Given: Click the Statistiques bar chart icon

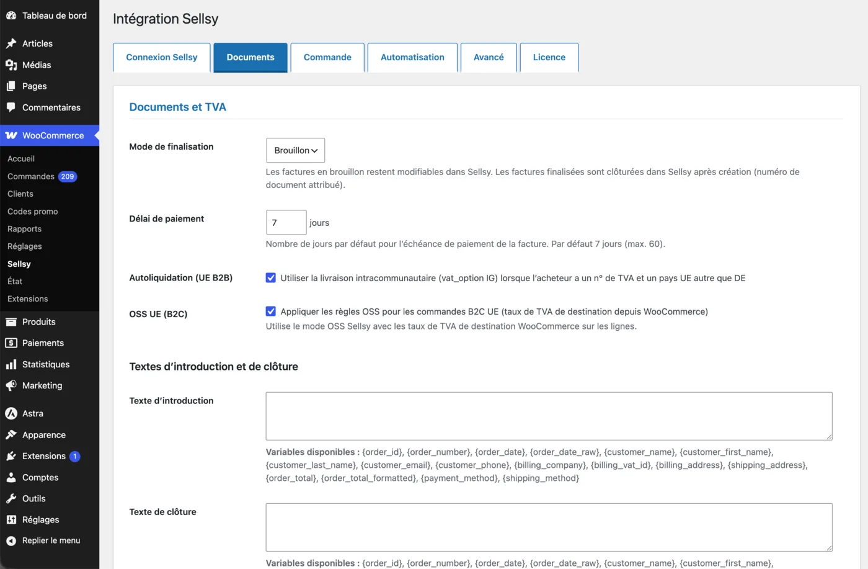Looking at the screenshot, I should 11,364.
